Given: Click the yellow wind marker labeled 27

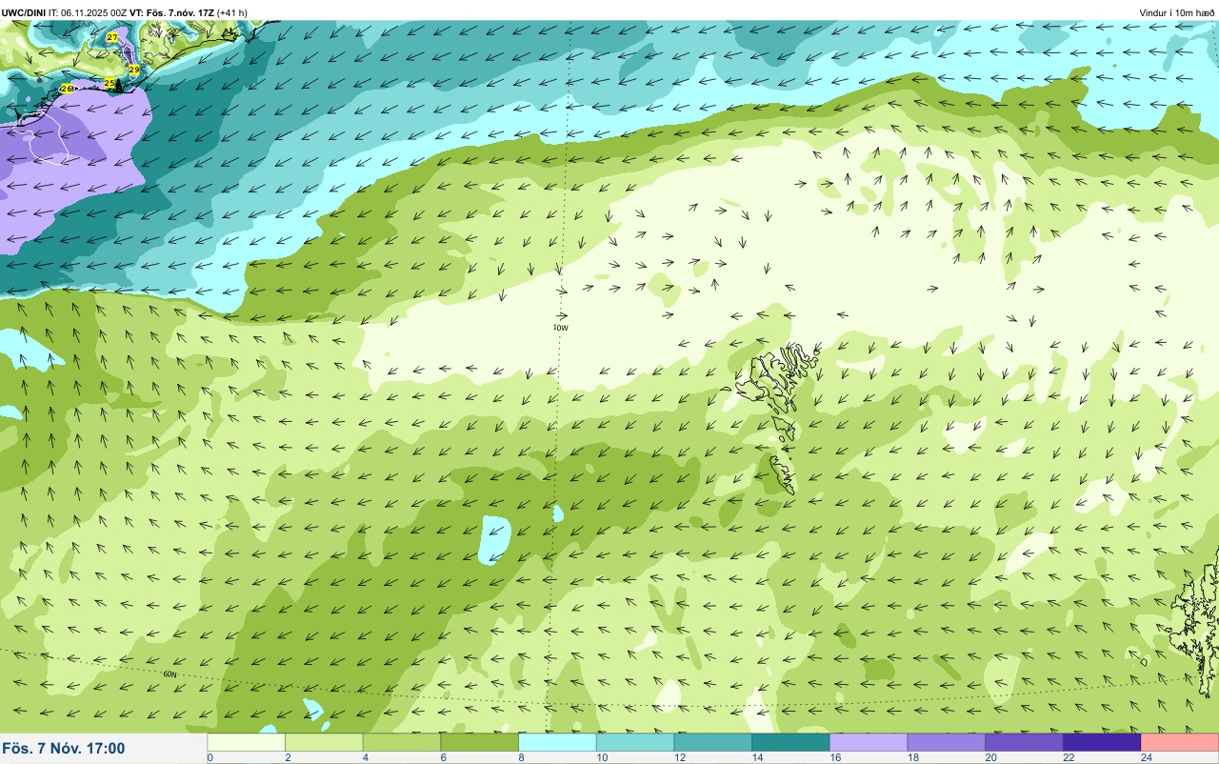Looking at the screenshot, I should click(x=112, y=37).
